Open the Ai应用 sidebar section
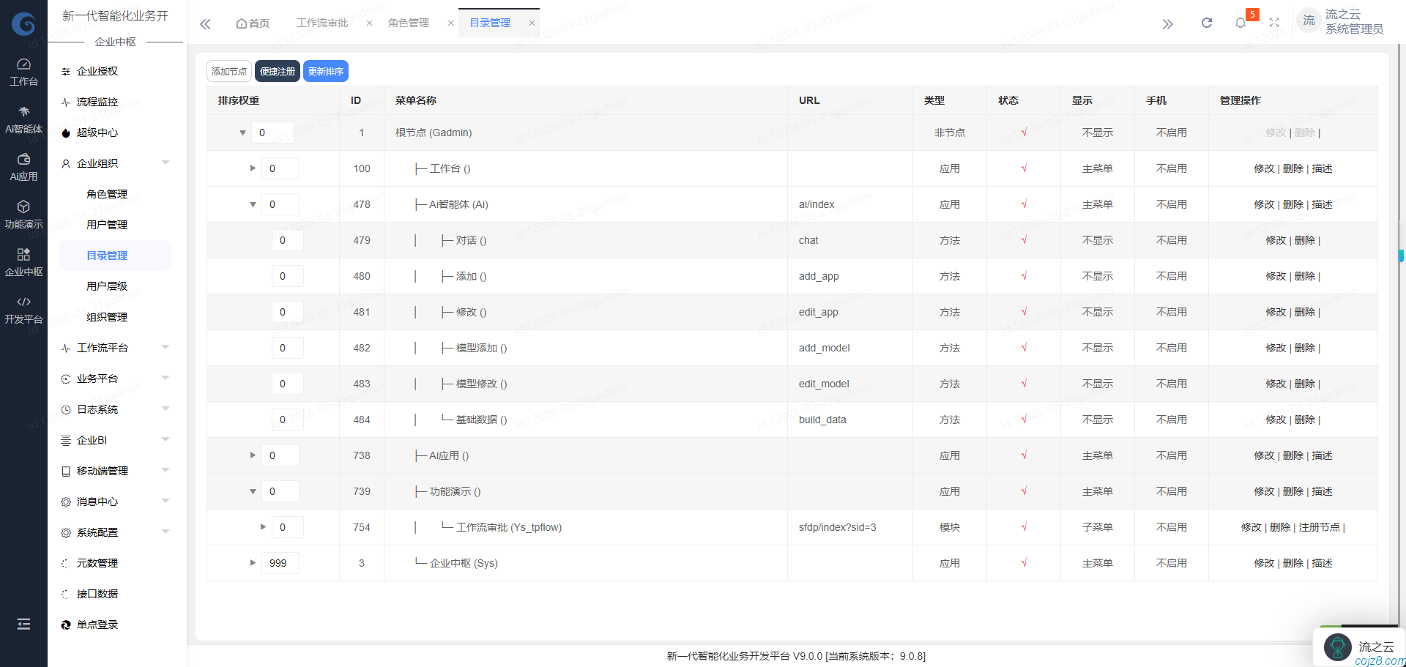This screenshot has width=1406, height=667. (23, 166)
